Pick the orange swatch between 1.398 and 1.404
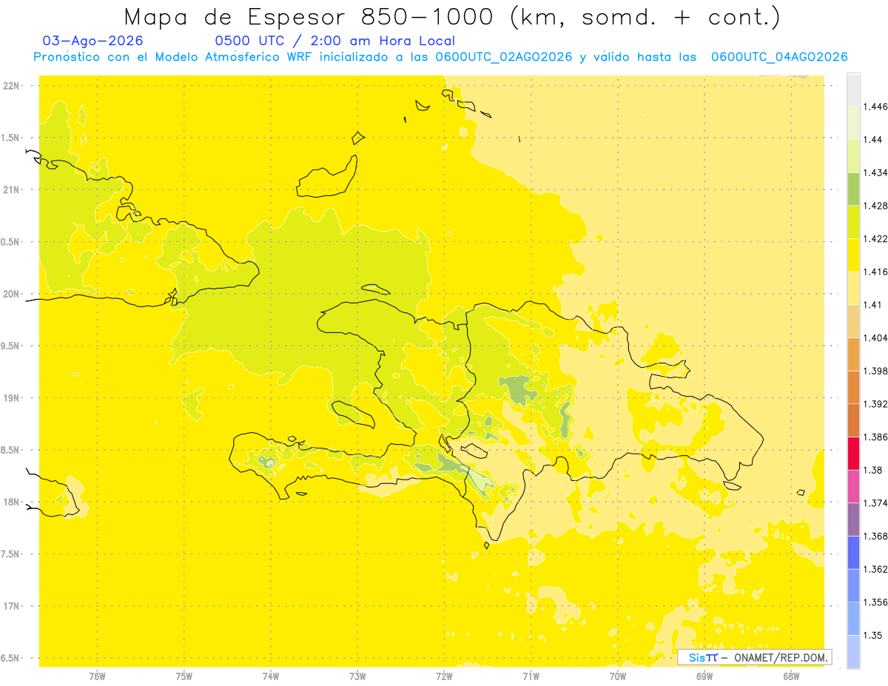 pyautogui.click(x=853, y=354)
